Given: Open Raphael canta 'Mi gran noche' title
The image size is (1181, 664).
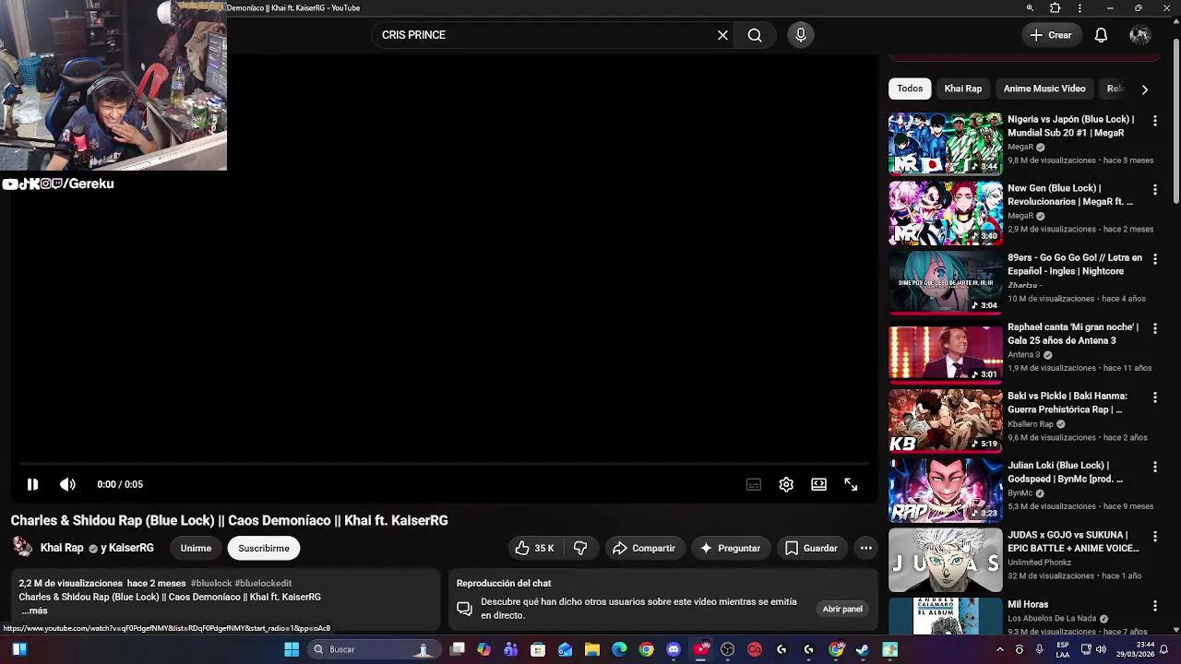Looking at the screenshot, I should [x=1073, y=334].
